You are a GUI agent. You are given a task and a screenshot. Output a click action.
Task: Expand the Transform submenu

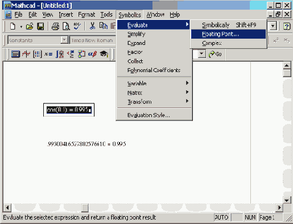pyautogui.click(x=154, y=102)
